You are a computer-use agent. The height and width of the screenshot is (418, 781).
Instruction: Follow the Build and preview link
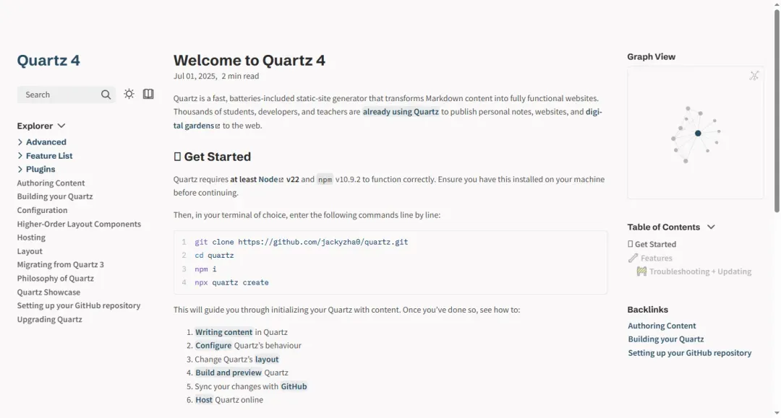click(x=228, y=373)
